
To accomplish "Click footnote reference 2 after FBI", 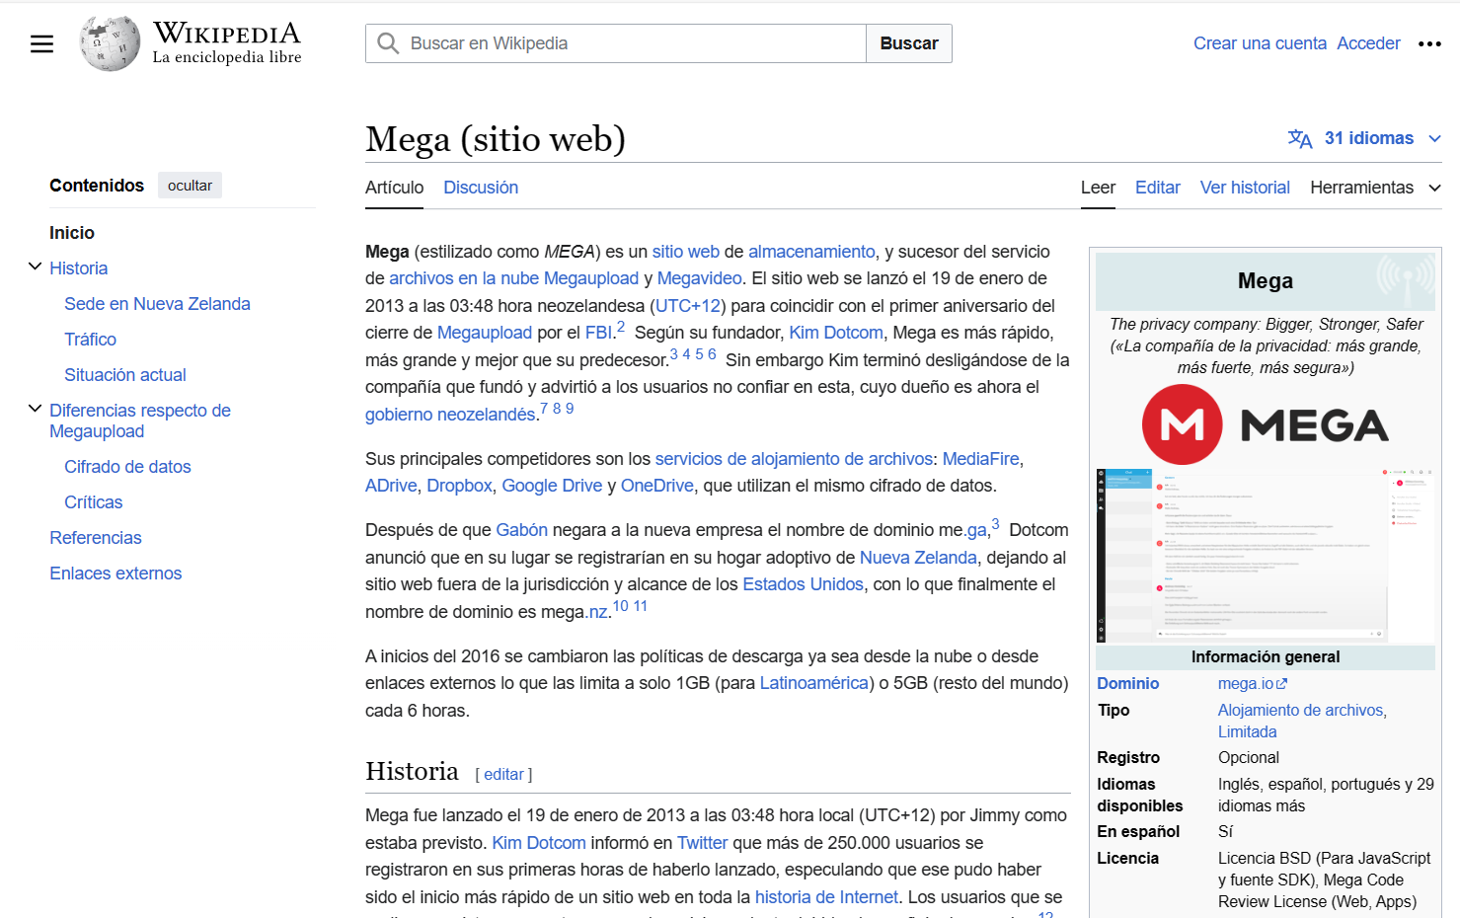I will point(621,327).
